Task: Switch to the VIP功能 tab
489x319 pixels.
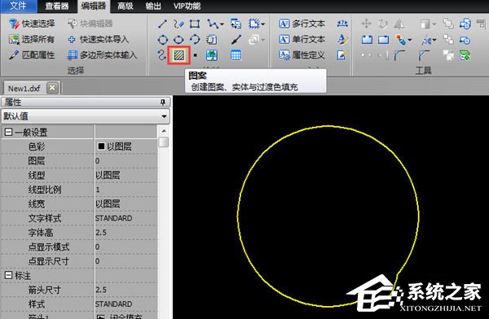Action: coord(187,6)
